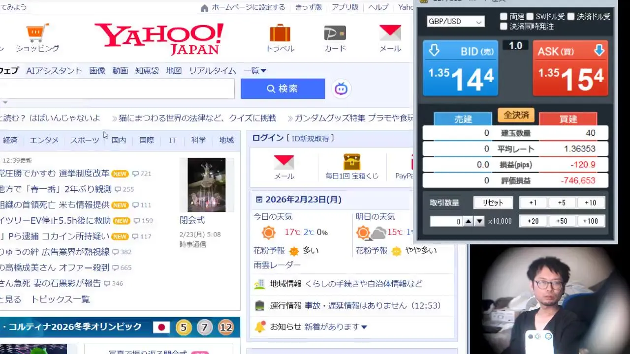Click the blue 検索 search button

[283, 88]
